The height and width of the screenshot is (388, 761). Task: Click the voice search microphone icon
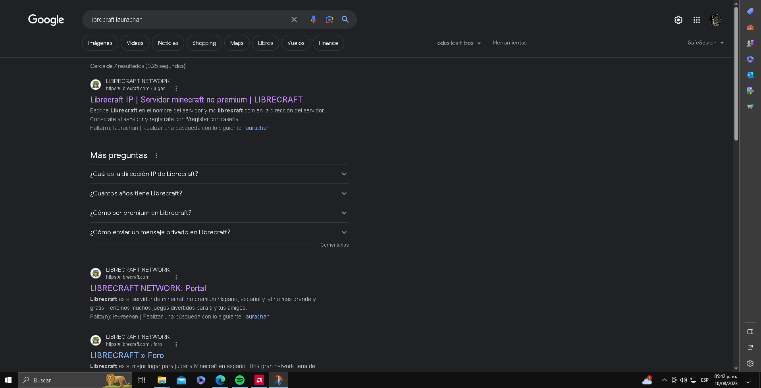[x=313, y=19]
